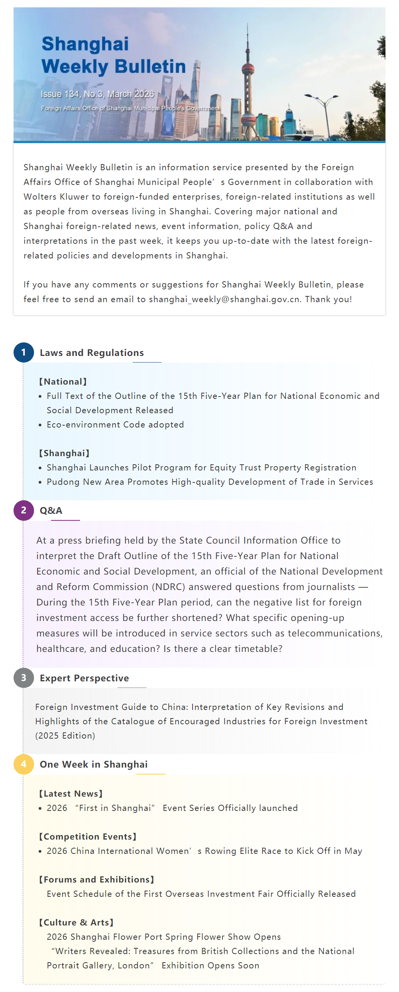
Task: Open the Eco-environment Code adopted article
Action: (115, 424)
